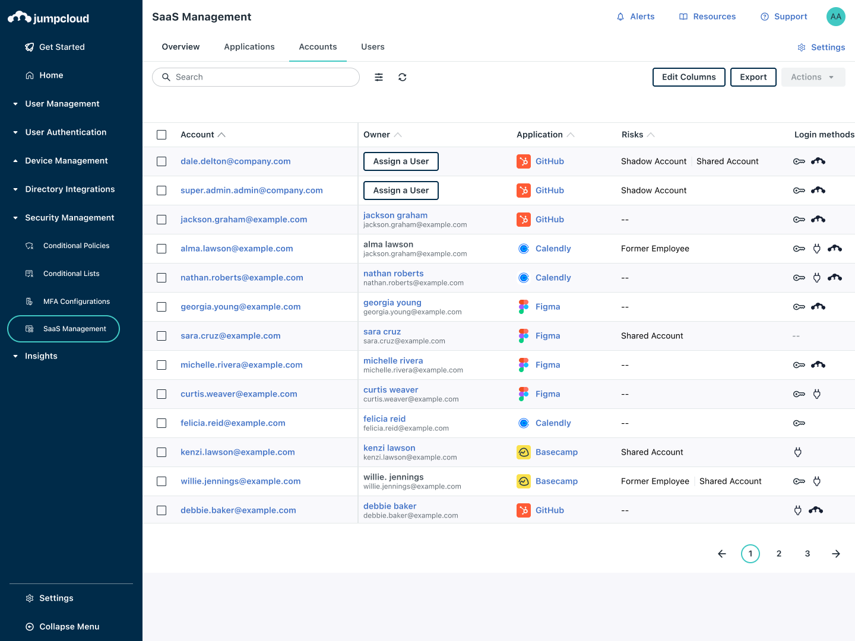Click key login icon in felicia.reid row
Viewport: 855px width, 641px height.
click(x=799, y=423)
